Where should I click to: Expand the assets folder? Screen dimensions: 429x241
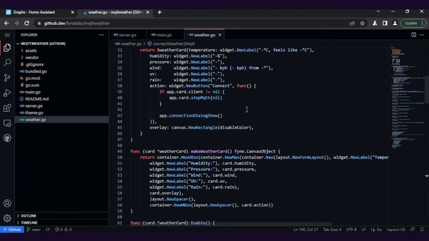pyautogui.click(x=62, y=51)
